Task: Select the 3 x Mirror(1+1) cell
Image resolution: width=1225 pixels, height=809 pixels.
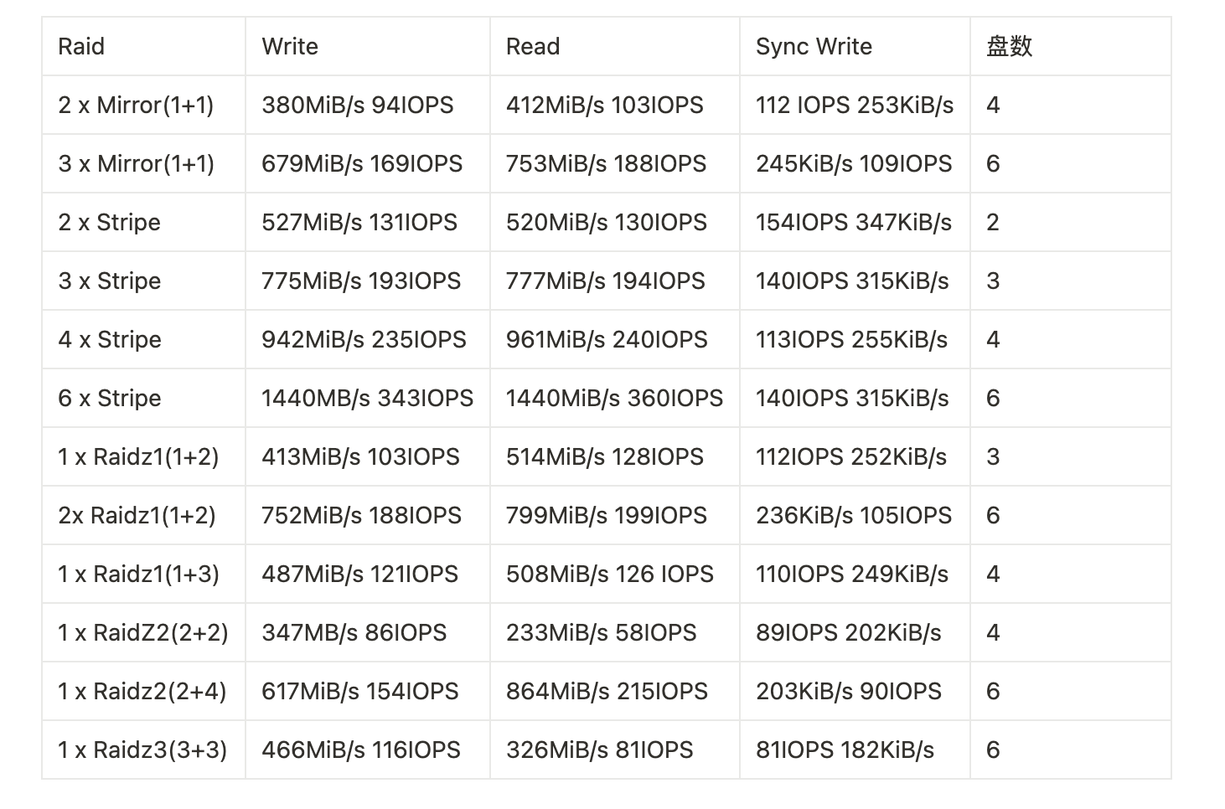Action: click(136, 164)
